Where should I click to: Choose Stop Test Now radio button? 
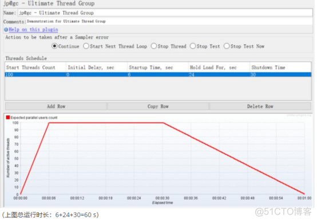[227, 46]
